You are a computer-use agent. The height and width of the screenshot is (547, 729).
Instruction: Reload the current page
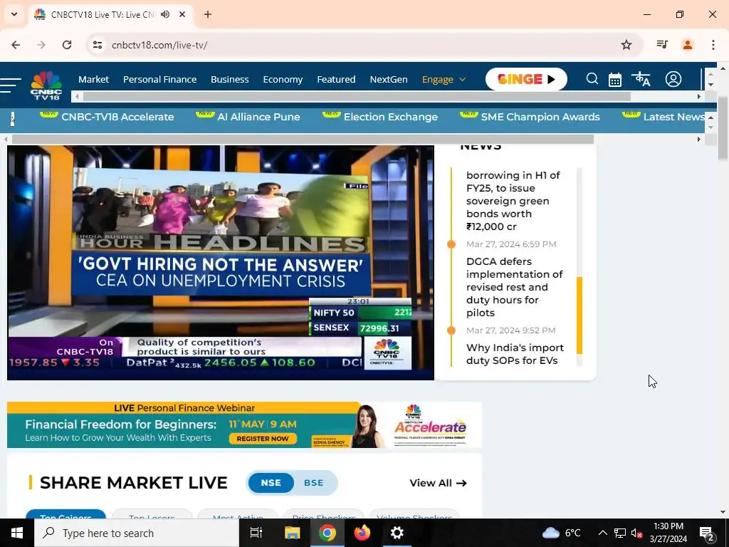[67, 45]
